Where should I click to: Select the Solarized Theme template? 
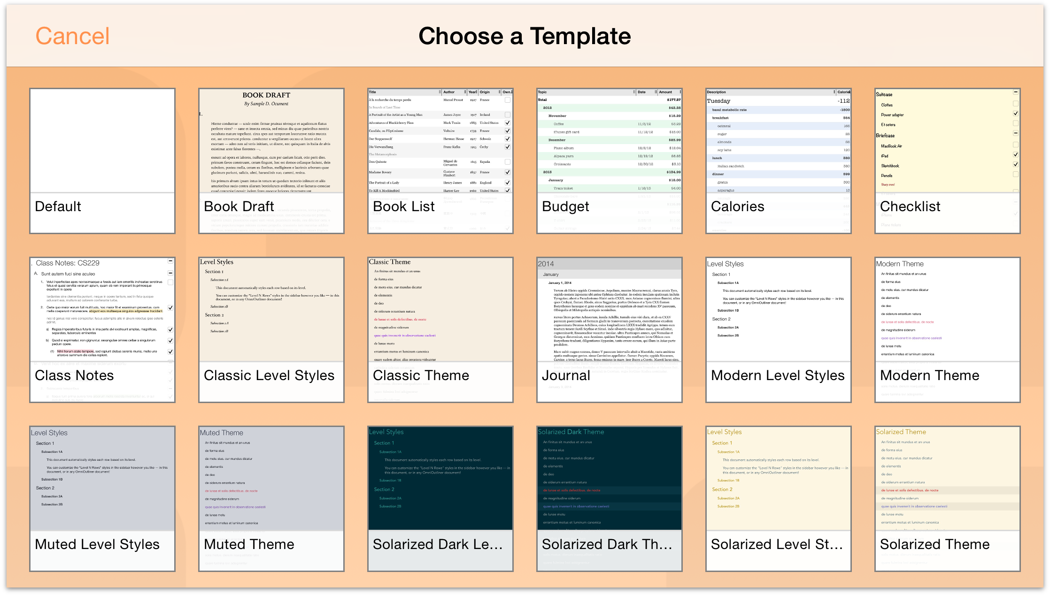pos(948,499)
